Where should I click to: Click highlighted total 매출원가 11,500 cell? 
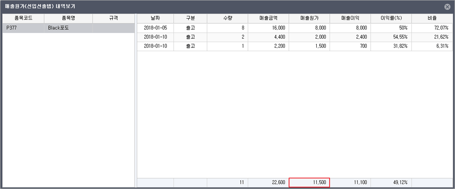point(309,182)
